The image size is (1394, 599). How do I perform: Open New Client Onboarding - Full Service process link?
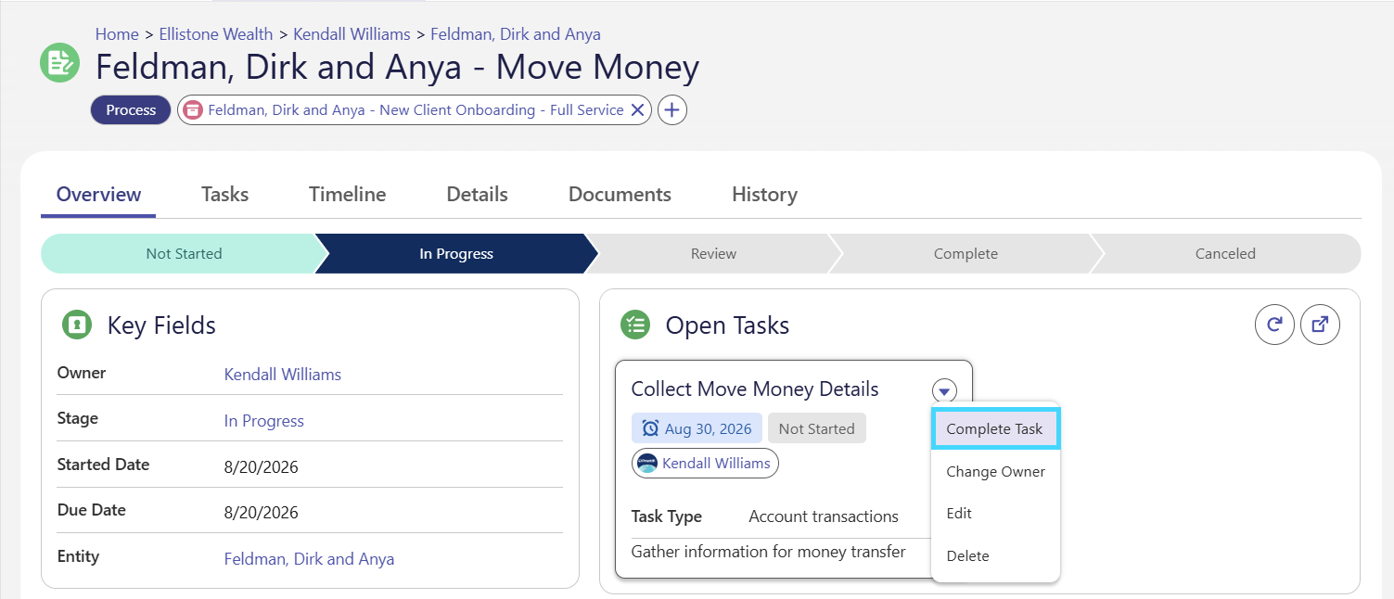coord(416,110)
